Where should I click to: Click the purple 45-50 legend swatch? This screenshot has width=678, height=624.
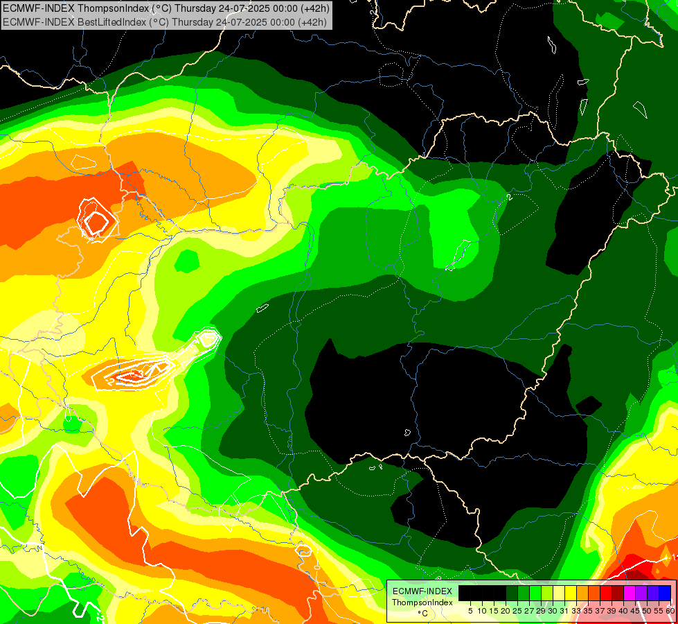tap(641, 593)
